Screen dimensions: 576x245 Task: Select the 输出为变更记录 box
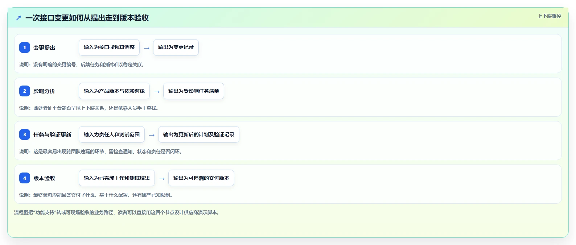coord(176,47)
